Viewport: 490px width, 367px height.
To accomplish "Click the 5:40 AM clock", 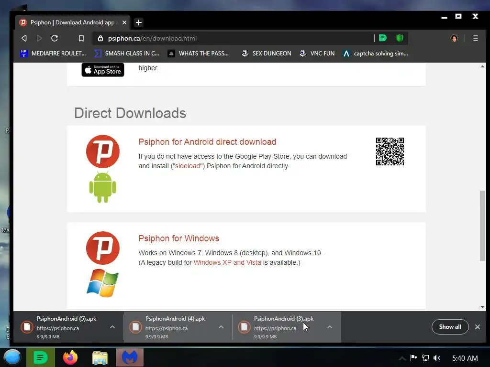I will point(465,358).
